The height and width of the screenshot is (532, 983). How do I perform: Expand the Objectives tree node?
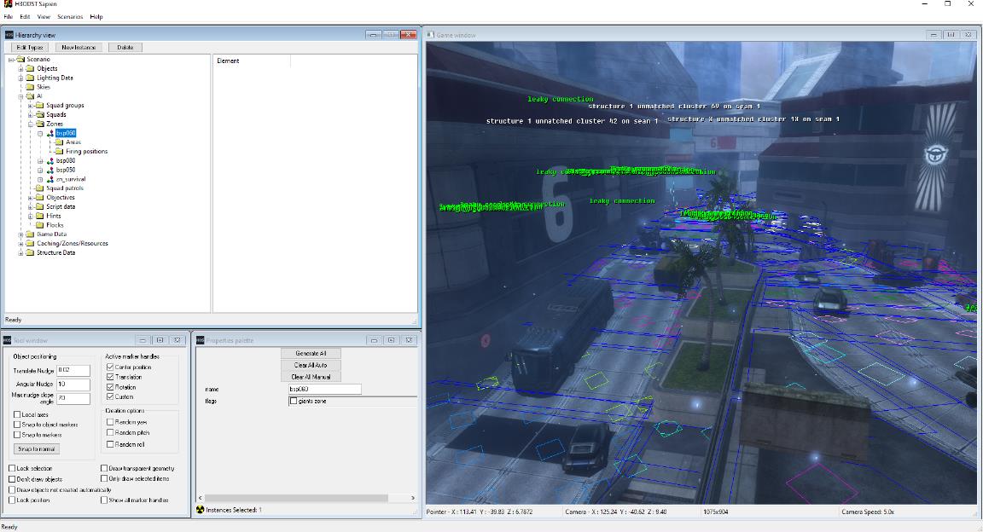click(x=30, y=198)
